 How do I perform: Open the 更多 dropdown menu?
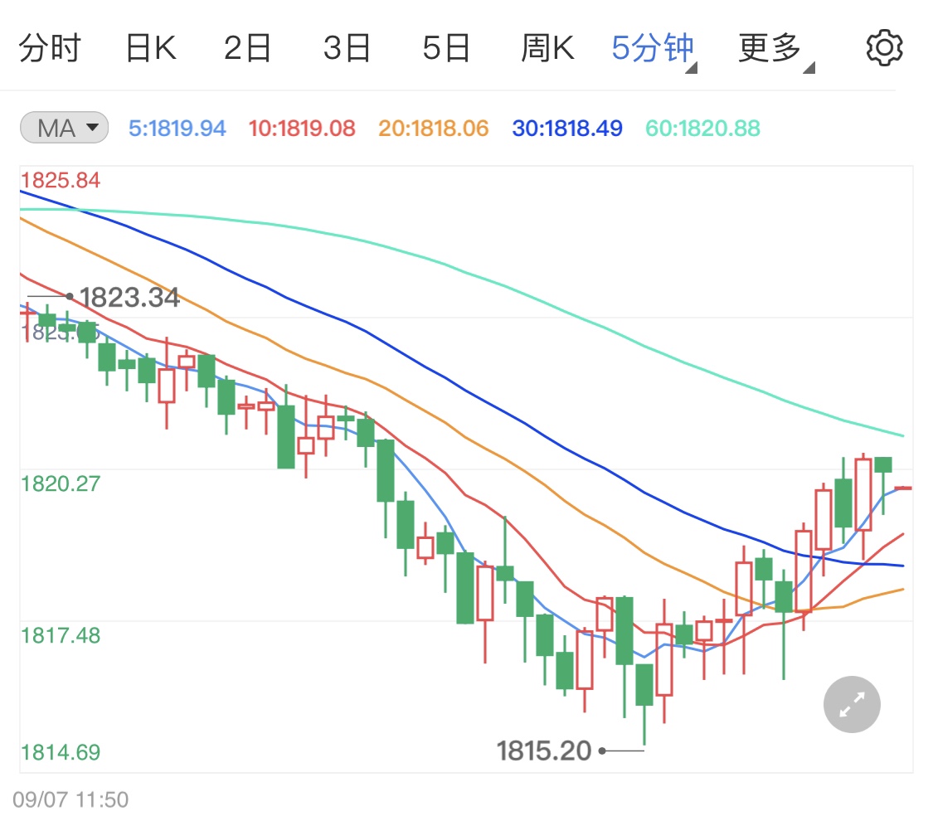coord(775,49)
